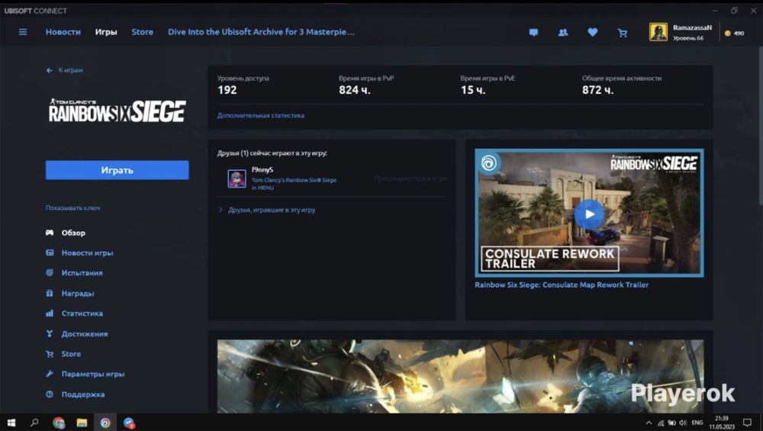Click the PvP playtime 824 ч.

[x=354, y=90]
